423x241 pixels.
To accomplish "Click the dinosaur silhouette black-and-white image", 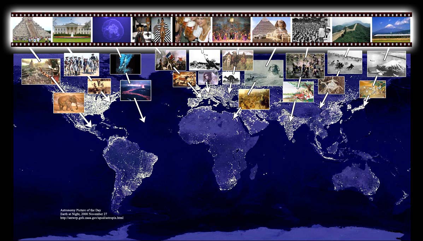I will click(231, 78).
